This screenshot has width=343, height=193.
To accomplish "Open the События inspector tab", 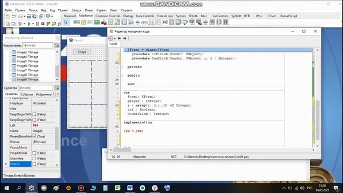I will tap(27, 94).
